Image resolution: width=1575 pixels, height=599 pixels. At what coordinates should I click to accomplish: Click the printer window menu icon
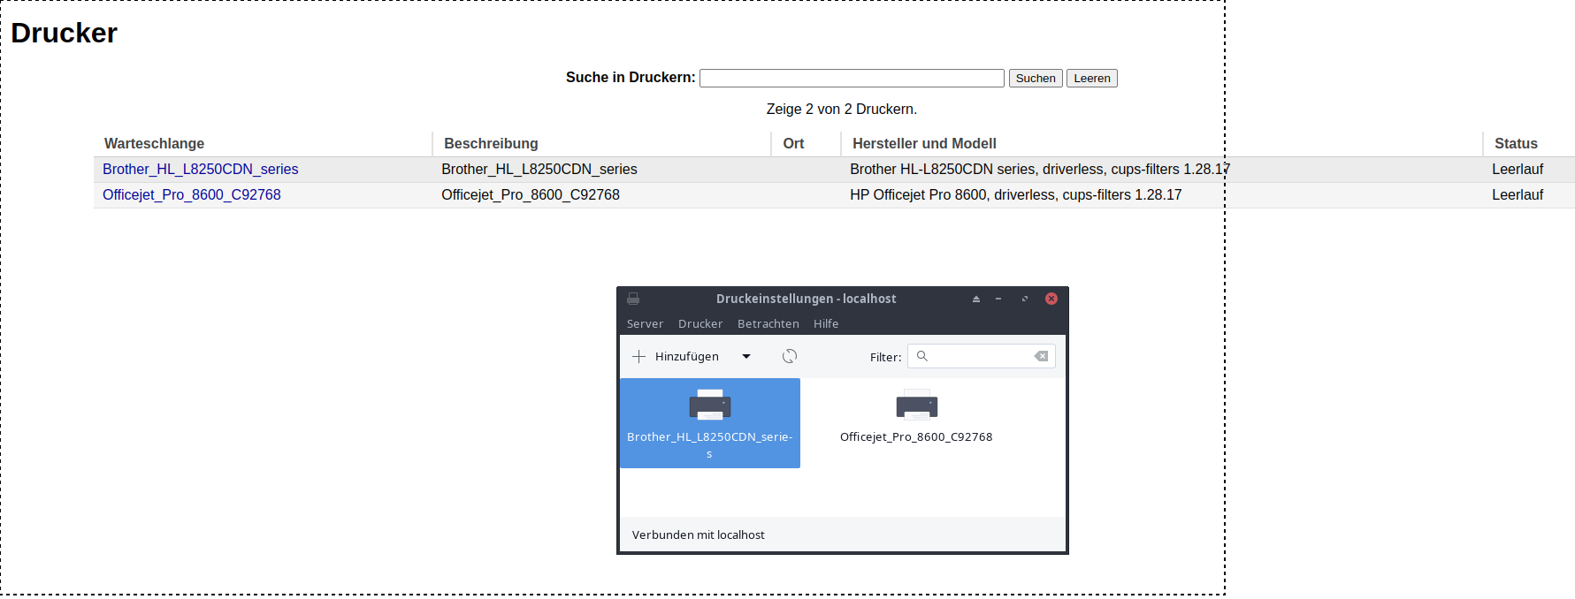click(x=633, y=299)
